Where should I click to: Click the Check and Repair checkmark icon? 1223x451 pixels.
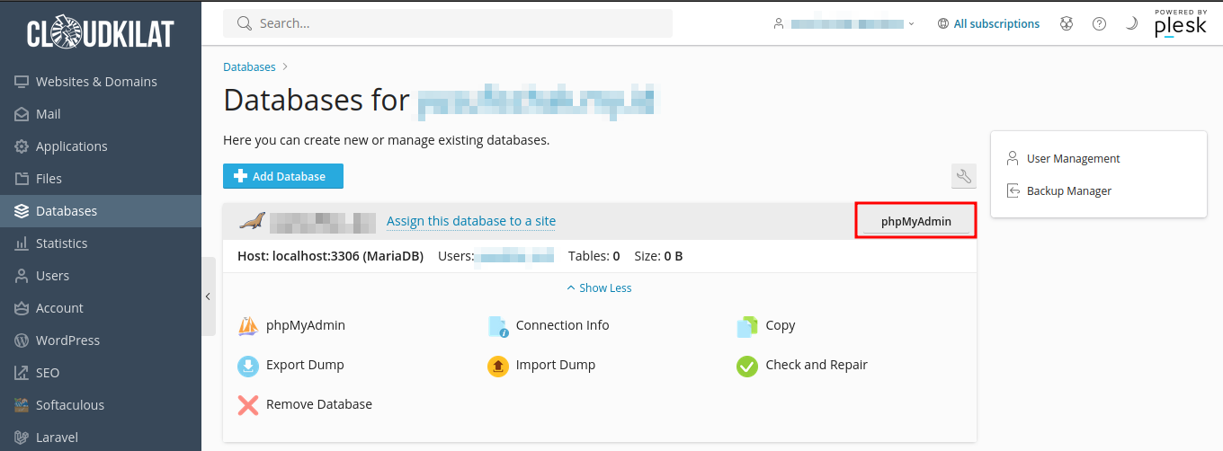click(x=747, y=366)
